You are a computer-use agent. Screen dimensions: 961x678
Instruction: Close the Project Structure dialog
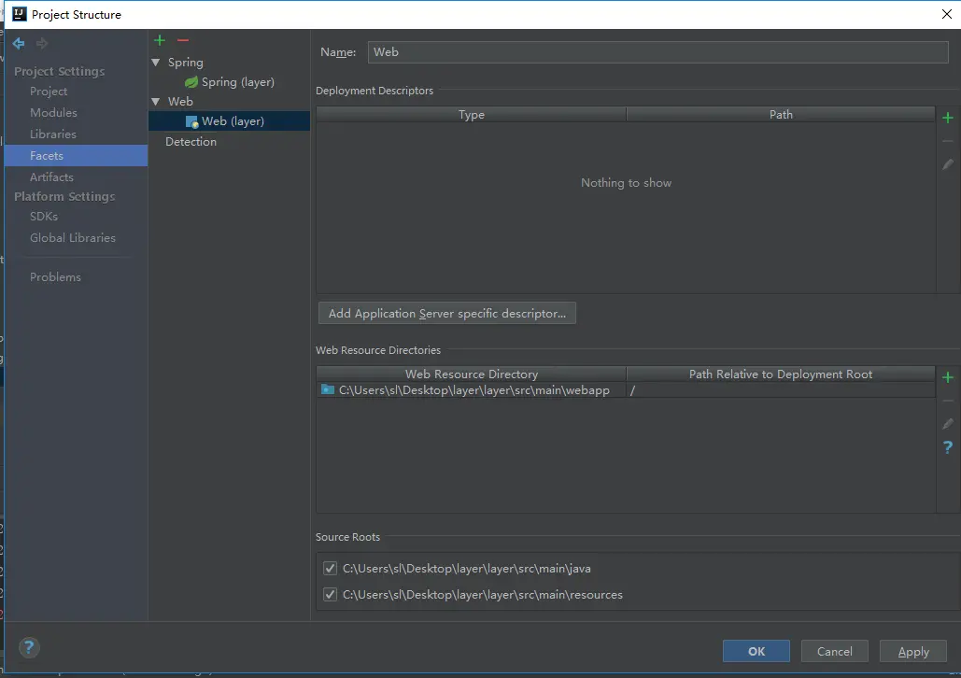click(946, 14)
